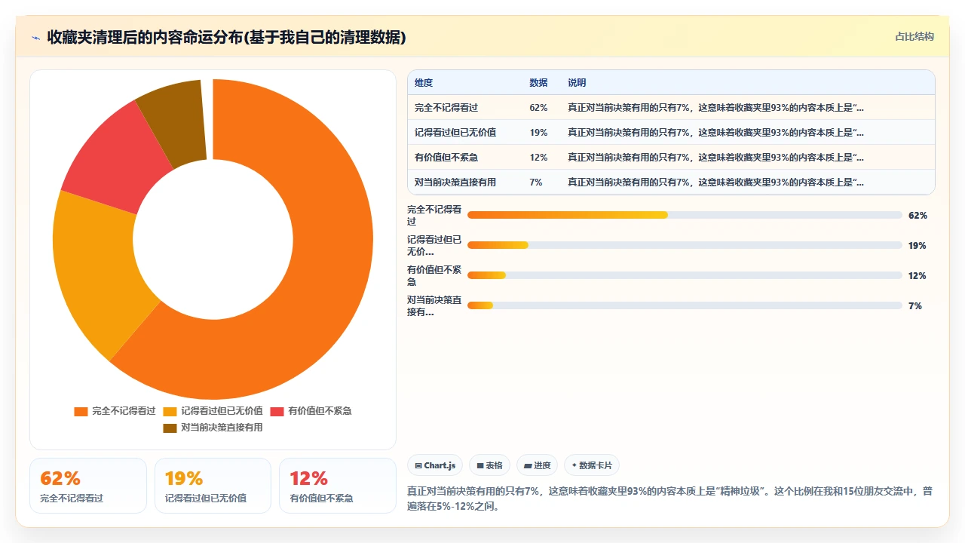Click the description text in the 7% row
Image resolution: width=965 pixels, height=543 pixels.
click(715, 183)
